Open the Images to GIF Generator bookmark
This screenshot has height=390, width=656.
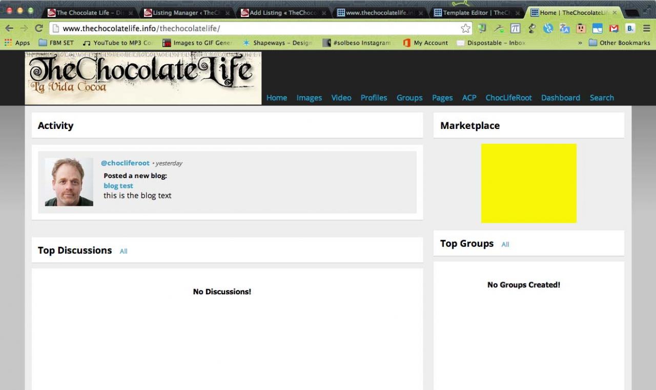[197, 43]
